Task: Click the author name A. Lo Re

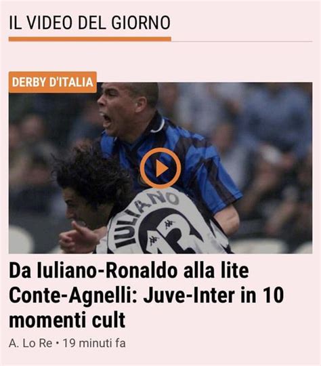Action: click(x=30, y=344)
